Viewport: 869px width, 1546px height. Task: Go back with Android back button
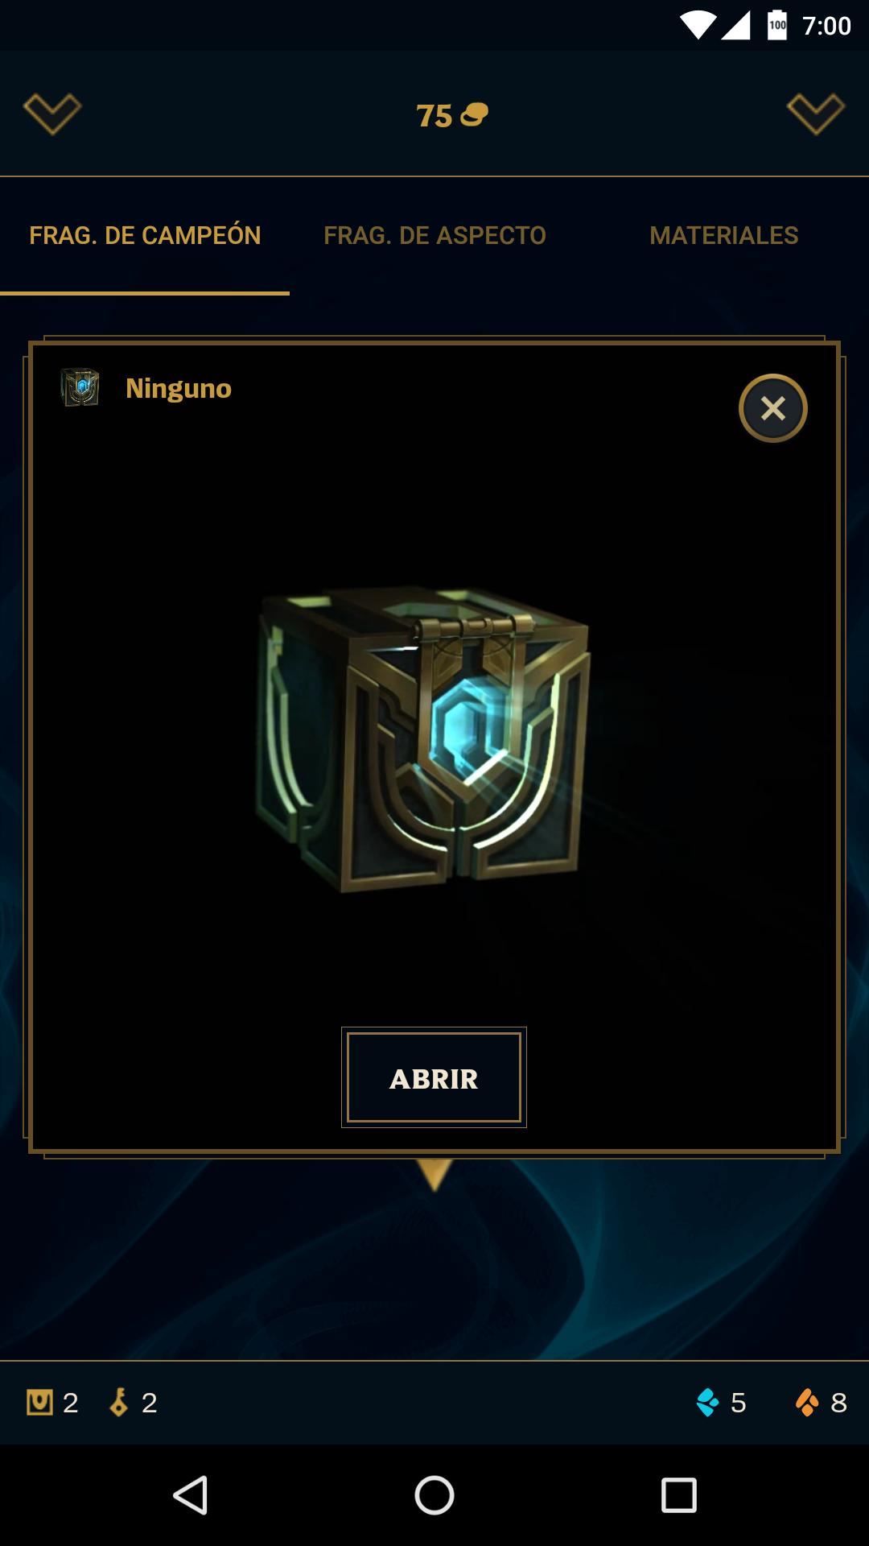tap(191, 1495)
